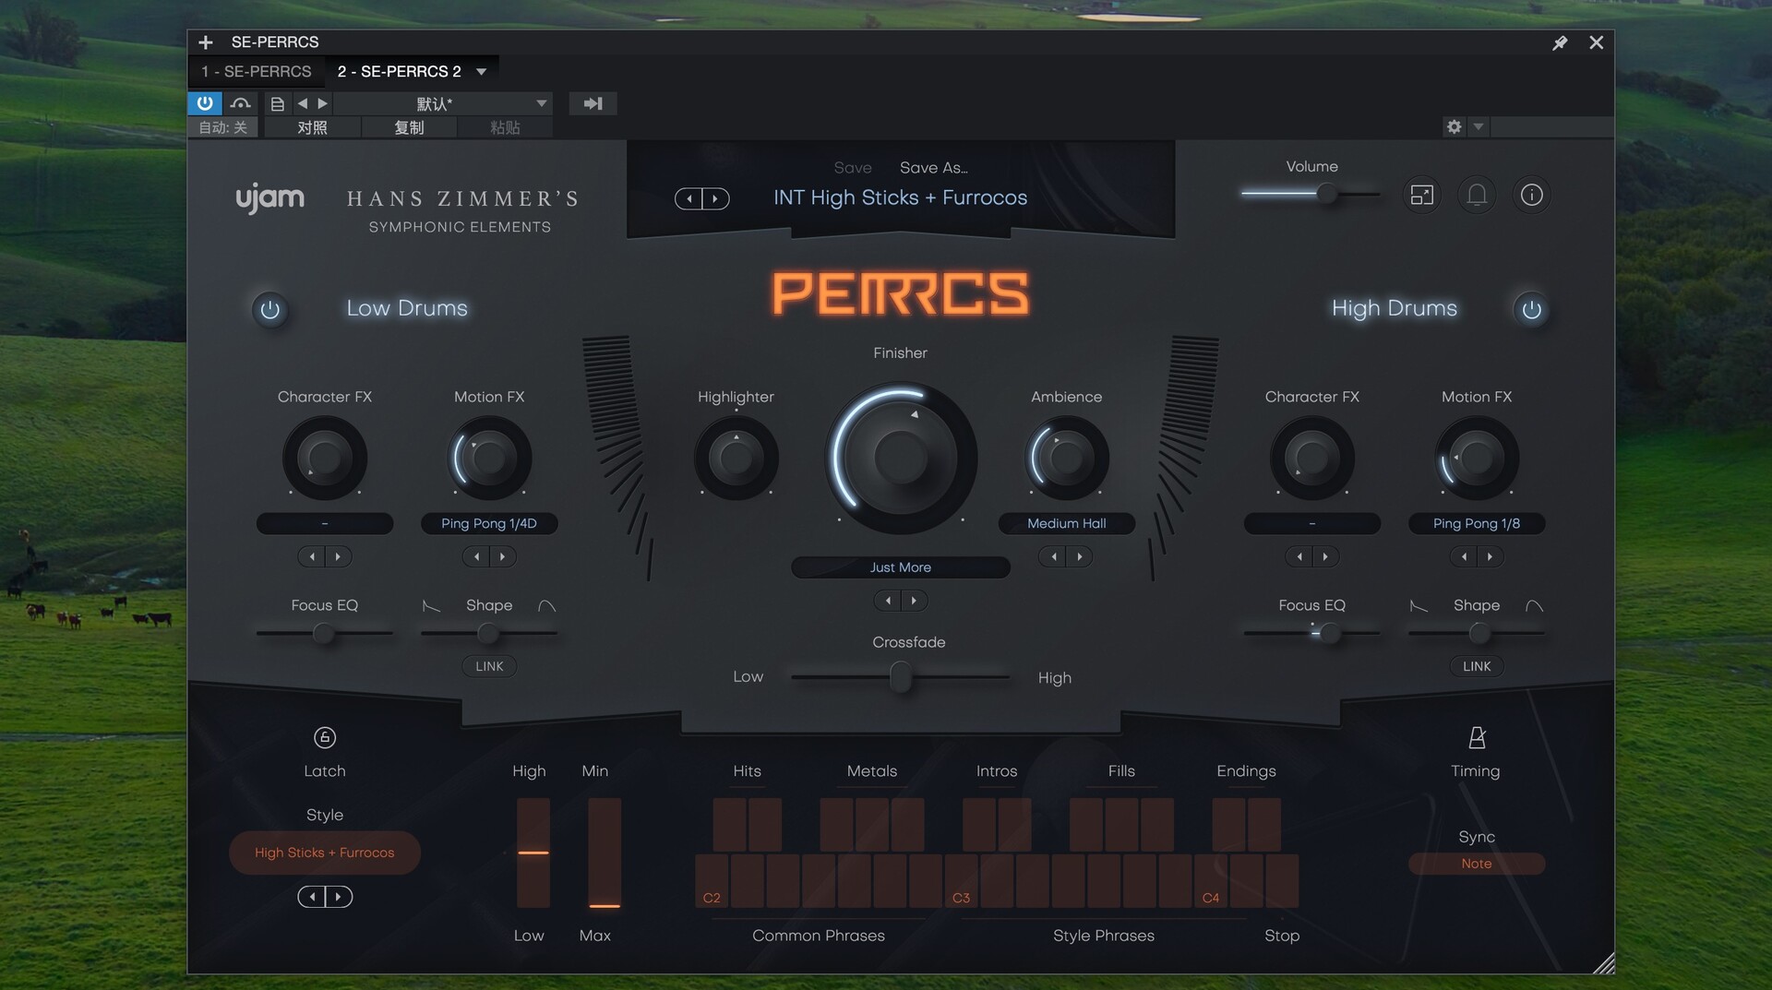The width and height of the screenshot is (1772, 990).
Task: Open the notifications bell icon
Action: 1477,195
